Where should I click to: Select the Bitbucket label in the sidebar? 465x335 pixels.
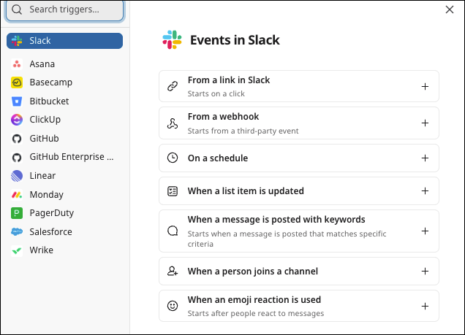coord(49,101)
